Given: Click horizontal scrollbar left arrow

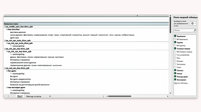Looking at the screenshot, I should click(107, 96).
